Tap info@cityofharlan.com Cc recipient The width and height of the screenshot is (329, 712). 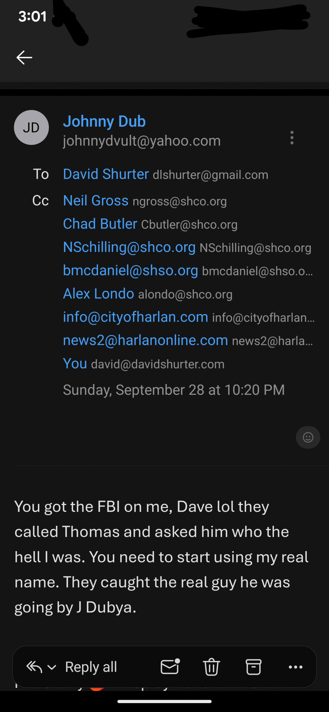tap(135, 317)
